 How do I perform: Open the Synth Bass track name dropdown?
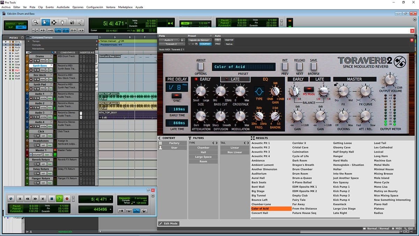(51, 66)
